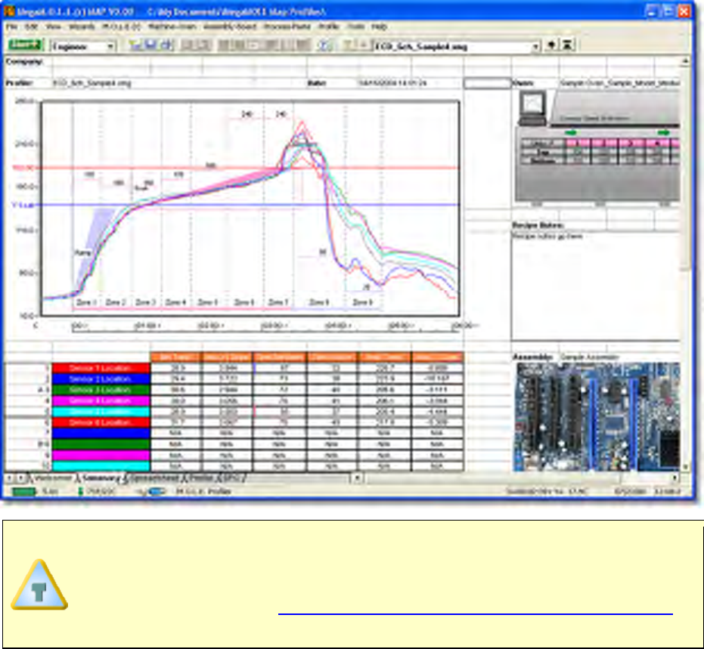This screenshot has width=704, height=649.
Task: Click the arrow icon right of file dropdown
Action: [552, 45]
